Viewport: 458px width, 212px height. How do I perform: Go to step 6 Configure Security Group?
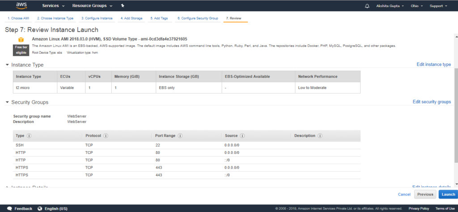[198, 18]
